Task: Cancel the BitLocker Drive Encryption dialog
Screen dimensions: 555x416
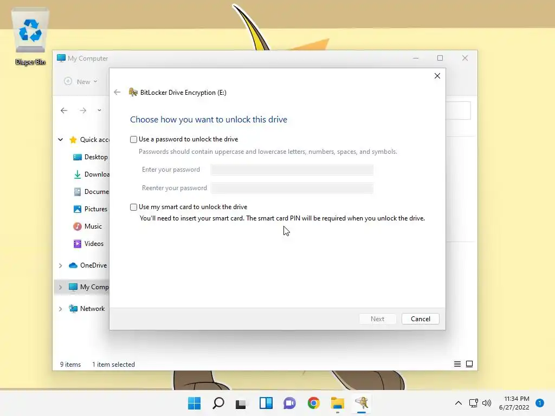Action: click(421, 318)
